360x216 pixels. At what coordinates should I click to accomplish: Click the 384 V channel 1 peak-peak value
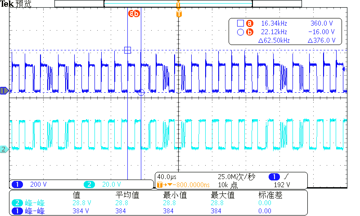(81, 211)
